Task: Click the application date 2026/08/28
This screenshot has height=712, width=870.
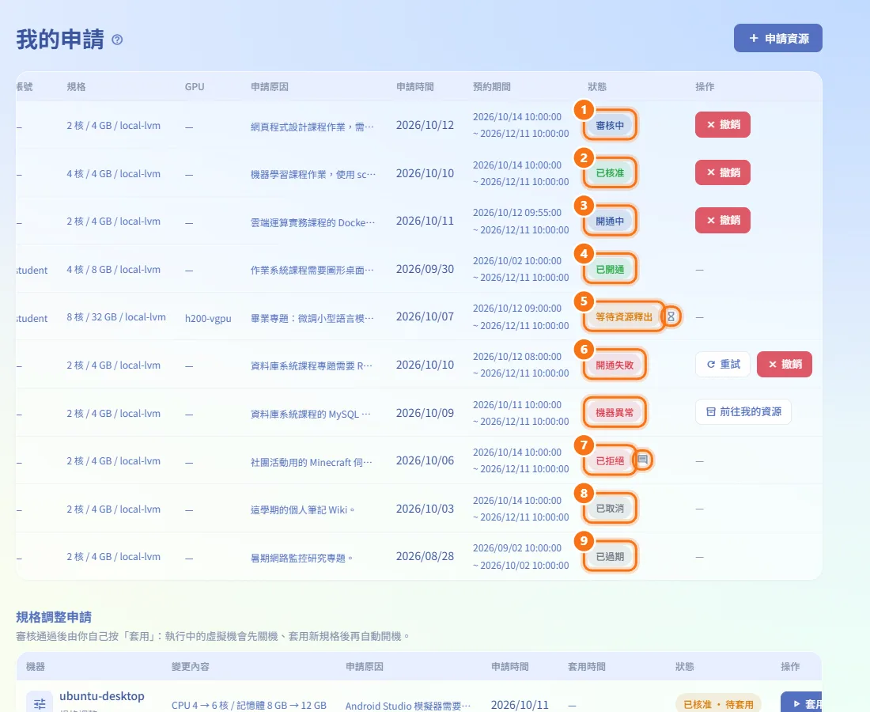Action: (x=425, y=556)
